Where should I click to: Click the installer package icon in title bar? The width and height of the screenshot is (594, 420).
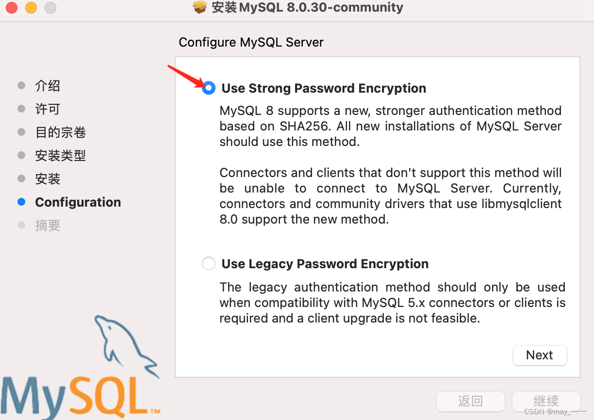click(200, 7)
